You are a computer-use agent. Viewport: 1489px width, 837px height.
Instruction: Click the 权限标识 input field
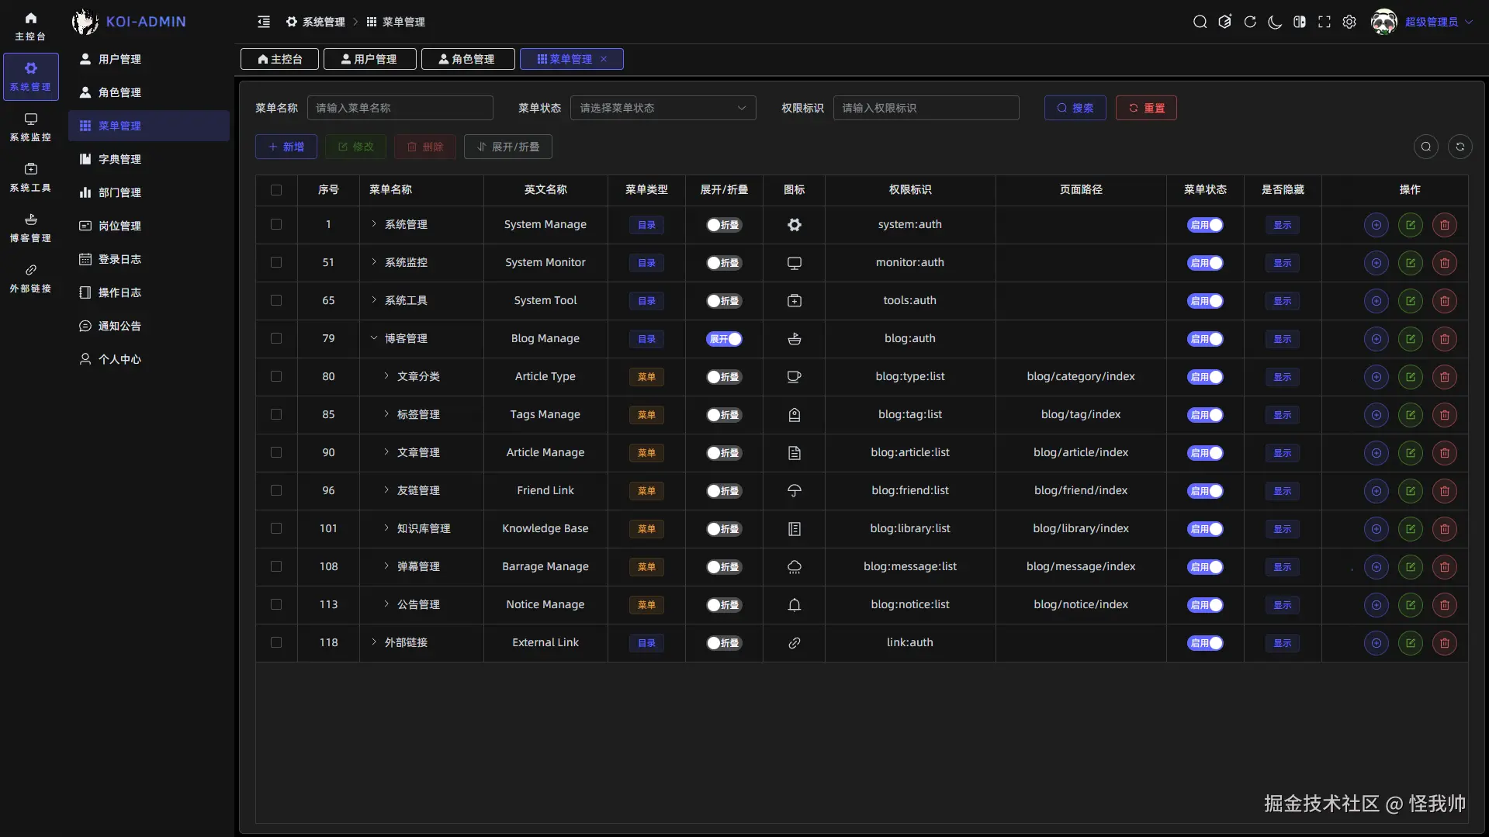[x=926, y=108]
